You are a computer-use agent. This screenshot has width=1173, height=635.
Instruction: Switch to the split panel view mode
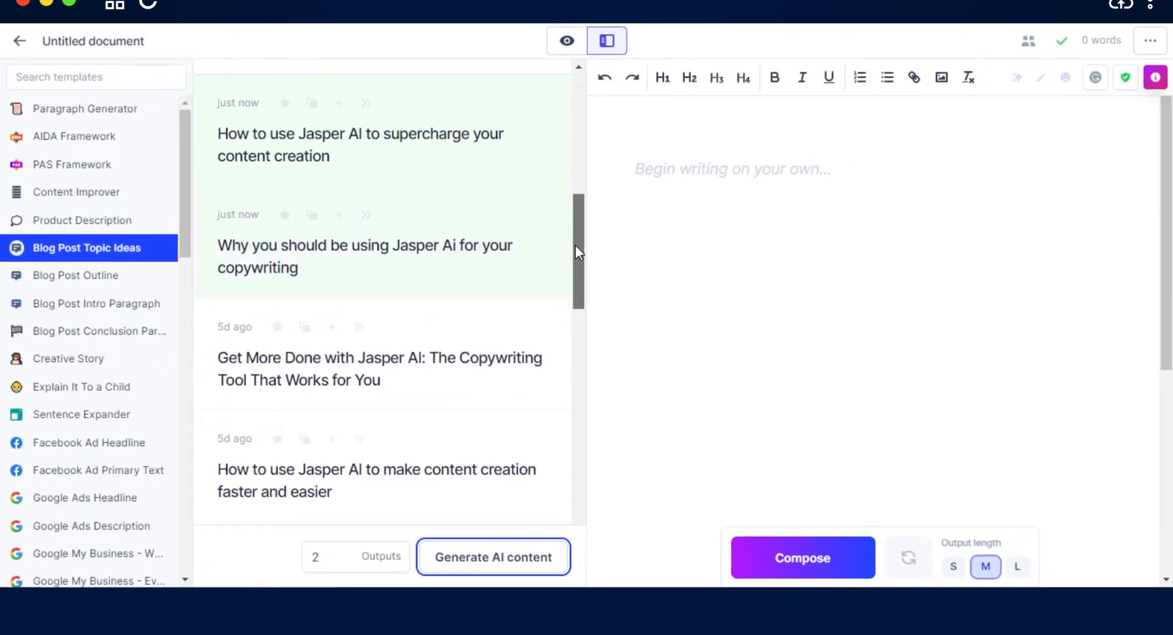pos(607,41)
